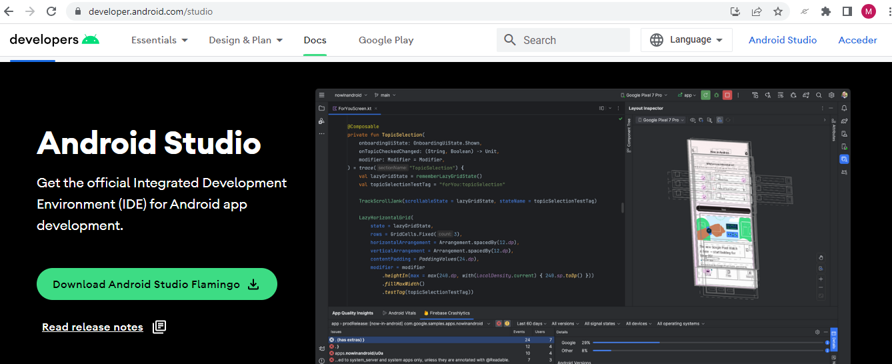Open main branch dropdown in Android Studio screenshot
The image size is (892, 364).
point(386,95)
